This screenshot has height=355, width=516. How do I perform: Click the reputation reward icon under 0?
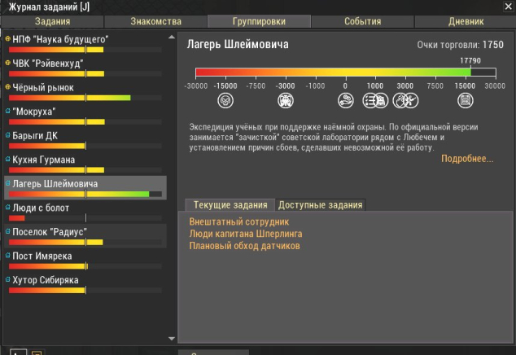(x=346, y=100)
